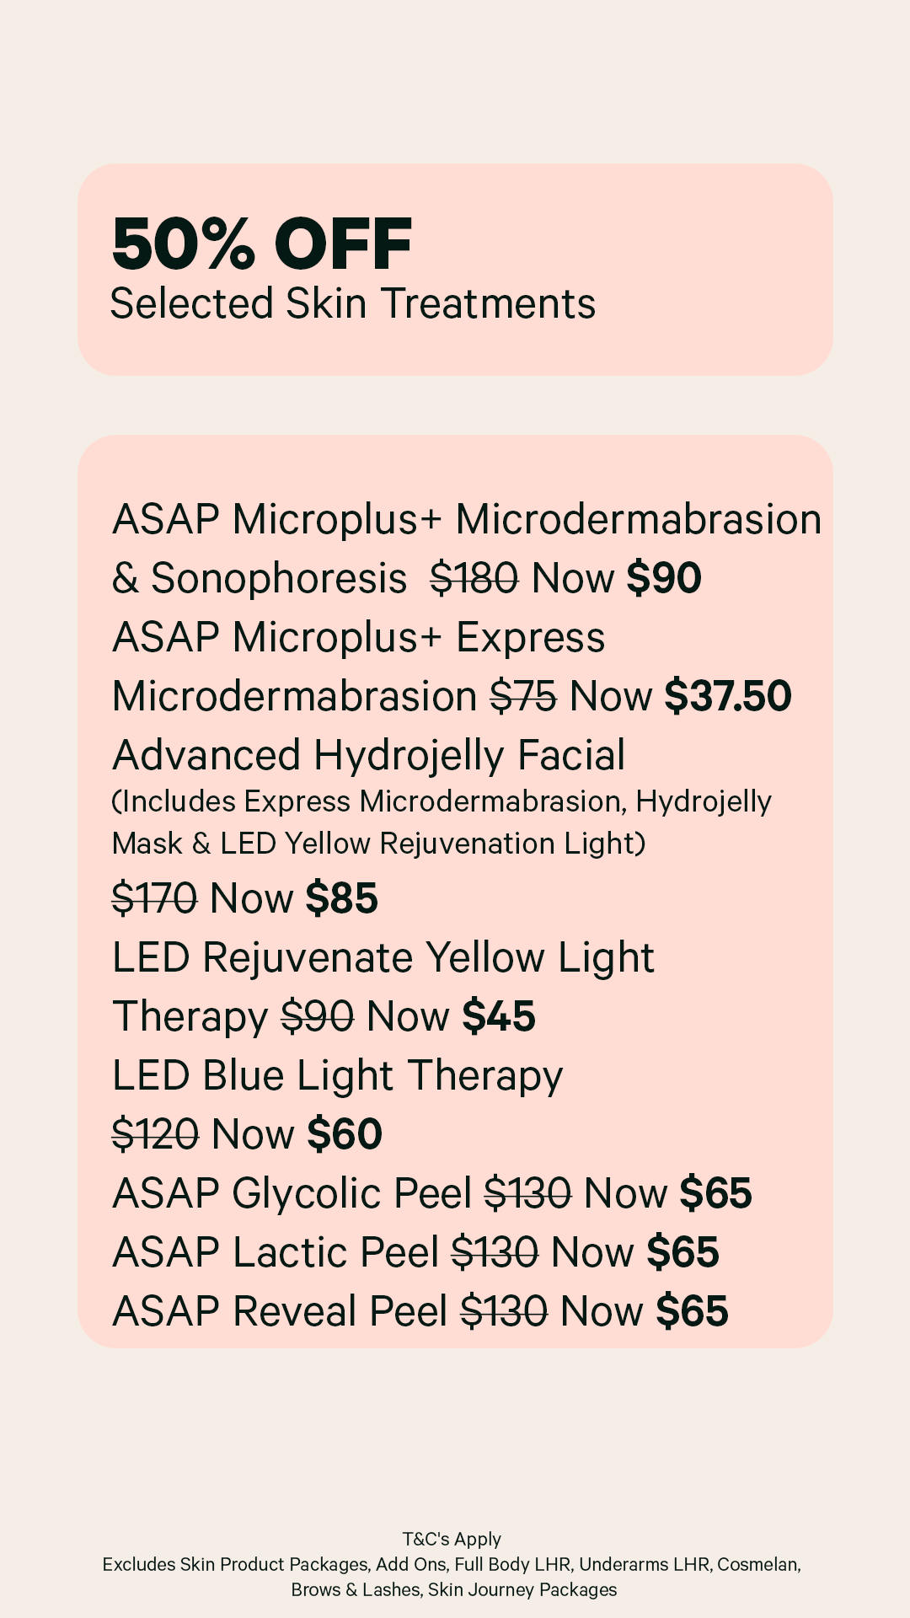Click the crossed-out $180 price
This screenshot has height=1618, width=910.
point(474,579)
